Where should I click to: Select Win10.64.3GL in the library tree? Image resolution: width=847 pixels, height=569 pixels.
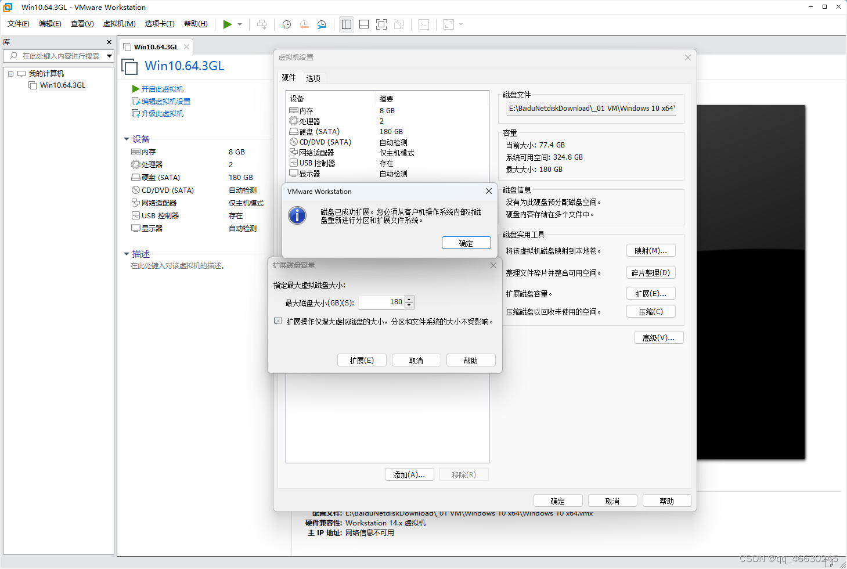tap(62, 85)
